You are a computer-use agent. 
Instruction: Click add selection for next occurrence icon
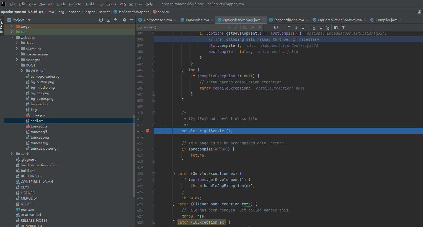pyautogui.click(x=313, y=27)
